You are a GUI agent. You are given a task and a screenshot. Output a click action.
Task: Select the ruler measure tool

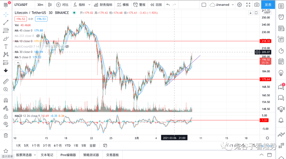coord(6,81)
